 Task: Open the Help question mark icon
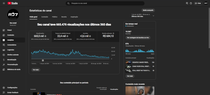pos(191,3)
